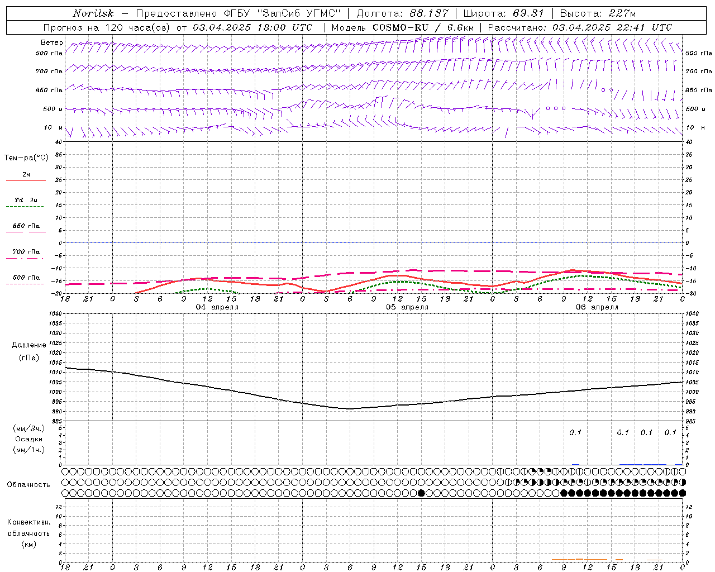Click the station name "Norilsk" in the header
The height and width of the screenshot is (572, 715).
tap(93, 13)
